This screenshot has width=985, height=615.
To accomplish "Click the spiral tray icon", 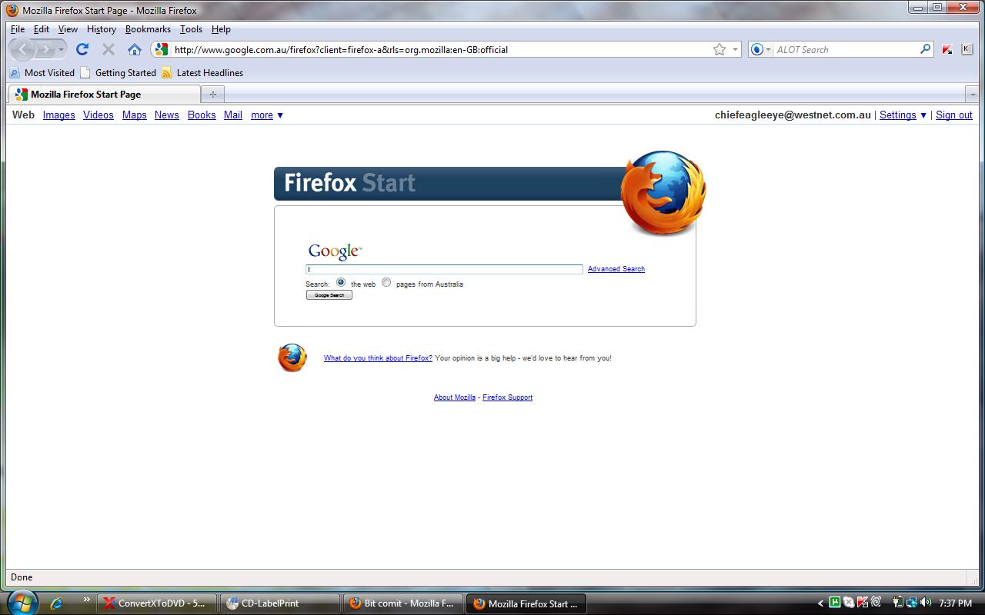I will point(876,603).
